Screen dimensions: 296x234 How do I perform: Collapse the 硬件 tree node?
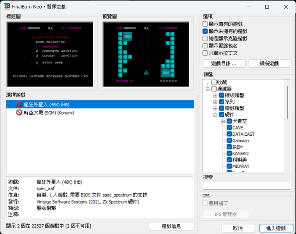point(215,115)
